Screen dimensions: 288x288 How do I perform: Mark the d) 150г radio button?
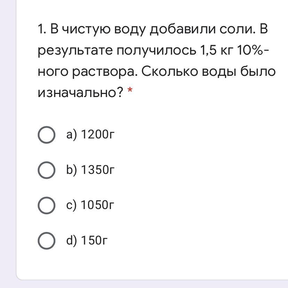[46, 240]
